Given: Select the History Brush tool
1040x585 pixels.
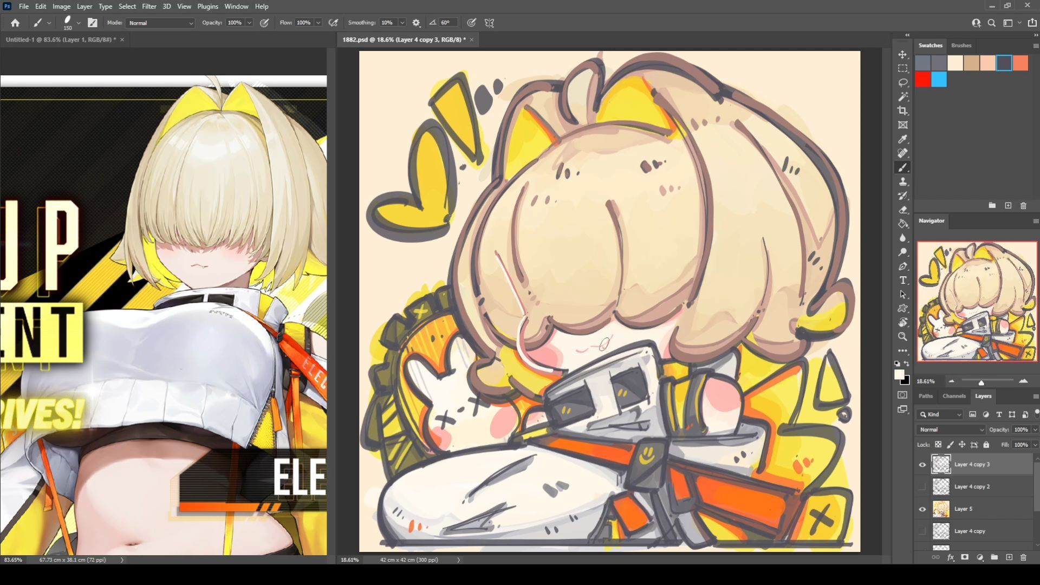Looking at the screenshot, I should tap(902, 196).
